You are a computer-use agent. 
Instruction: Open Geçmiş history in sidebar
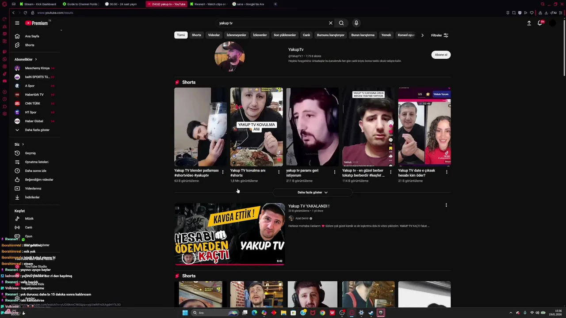click(34, 153)
